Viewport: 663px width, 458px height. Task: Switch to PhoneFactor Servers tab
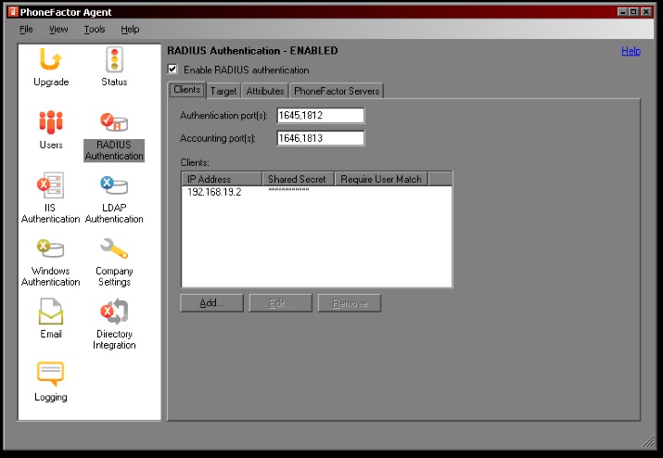click(337, 91)
